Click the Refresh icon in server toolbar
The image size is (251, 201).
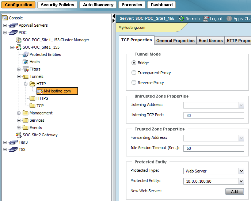pyautogui.click(x=181, y=19)
